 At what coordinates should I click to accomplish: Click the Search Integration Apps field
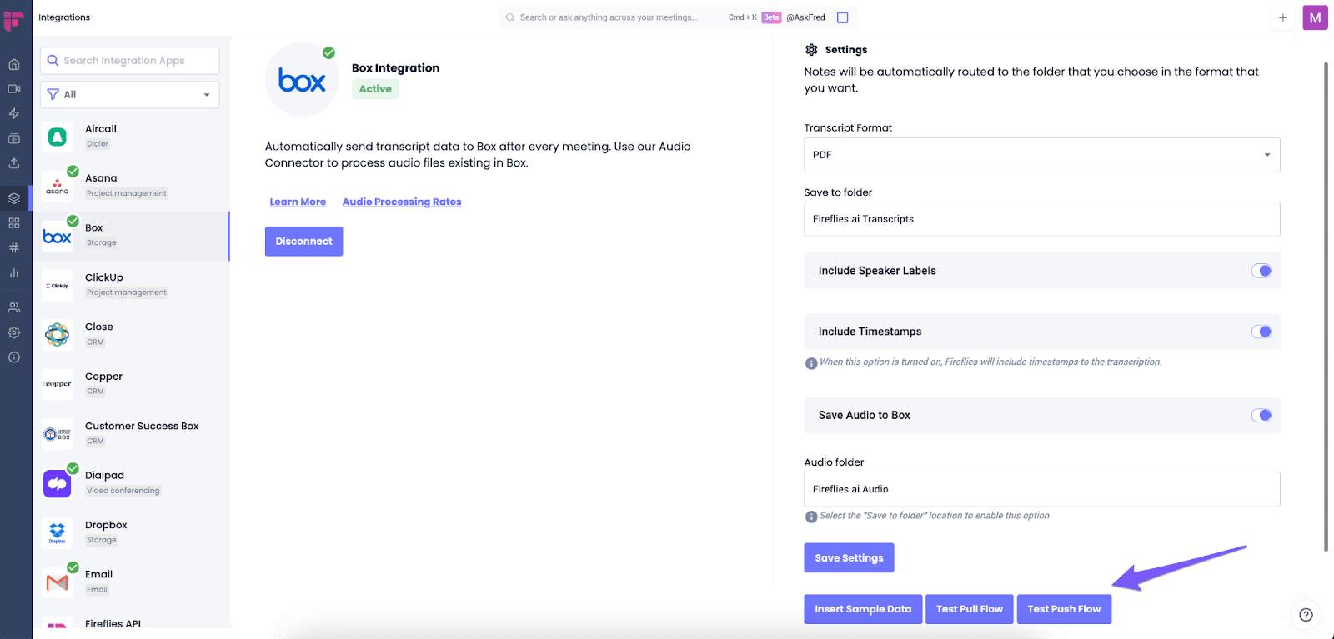pos(130,61)
